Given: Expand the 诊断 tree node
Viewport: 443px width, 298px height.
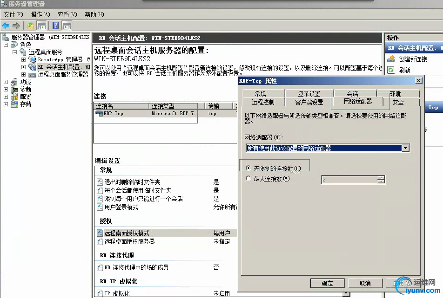Looking at the screenshot, I should point(6,90).
